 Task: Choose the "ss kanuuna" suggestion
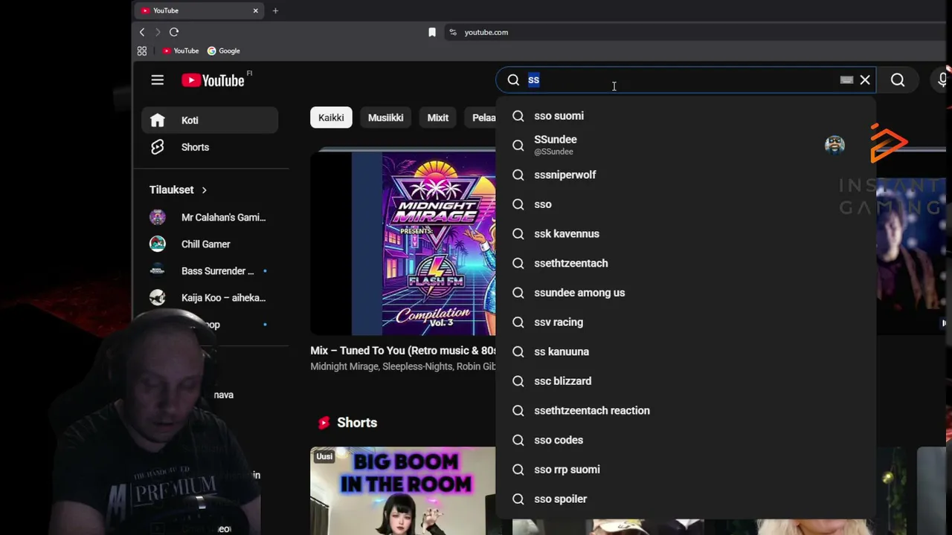click(686, 351)
